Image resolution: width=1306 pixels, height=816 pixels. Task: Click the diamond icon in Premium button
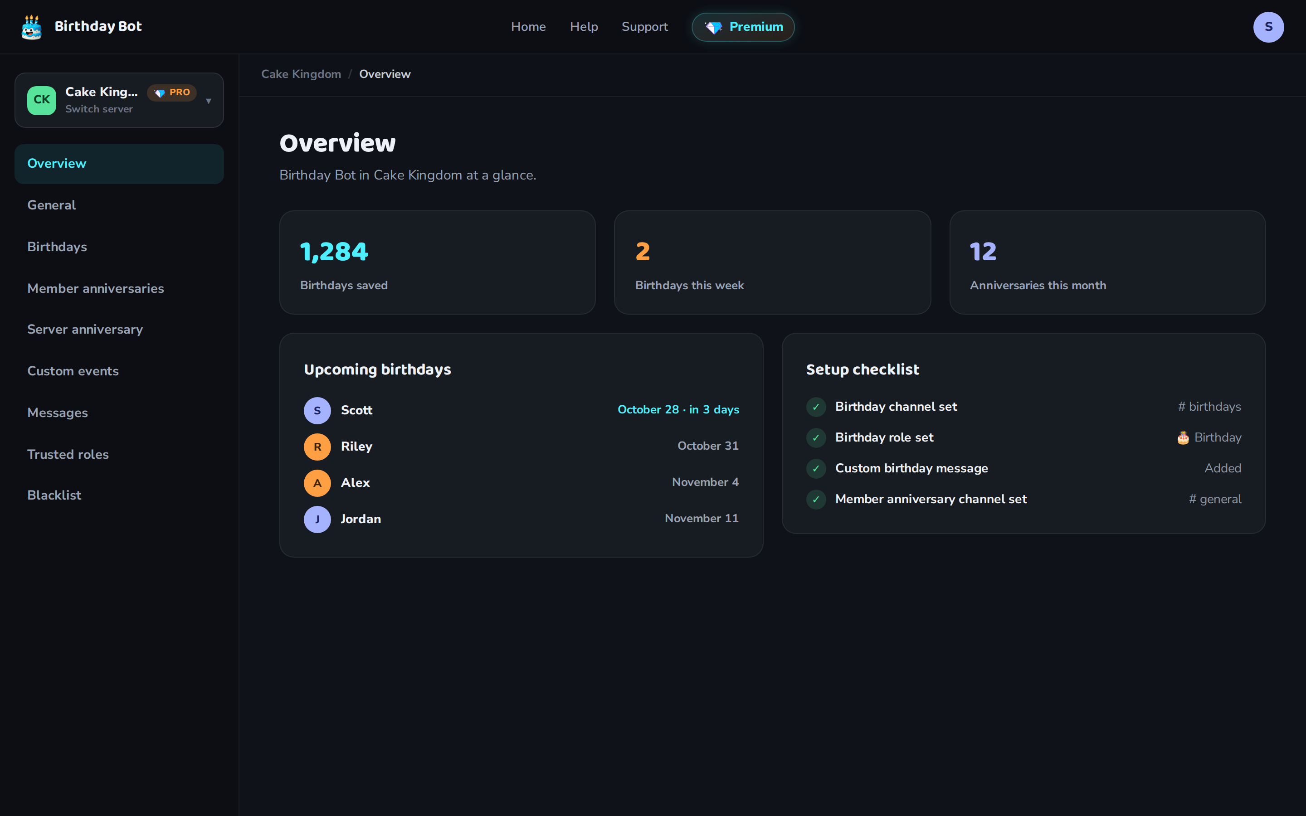pos(713,28)
